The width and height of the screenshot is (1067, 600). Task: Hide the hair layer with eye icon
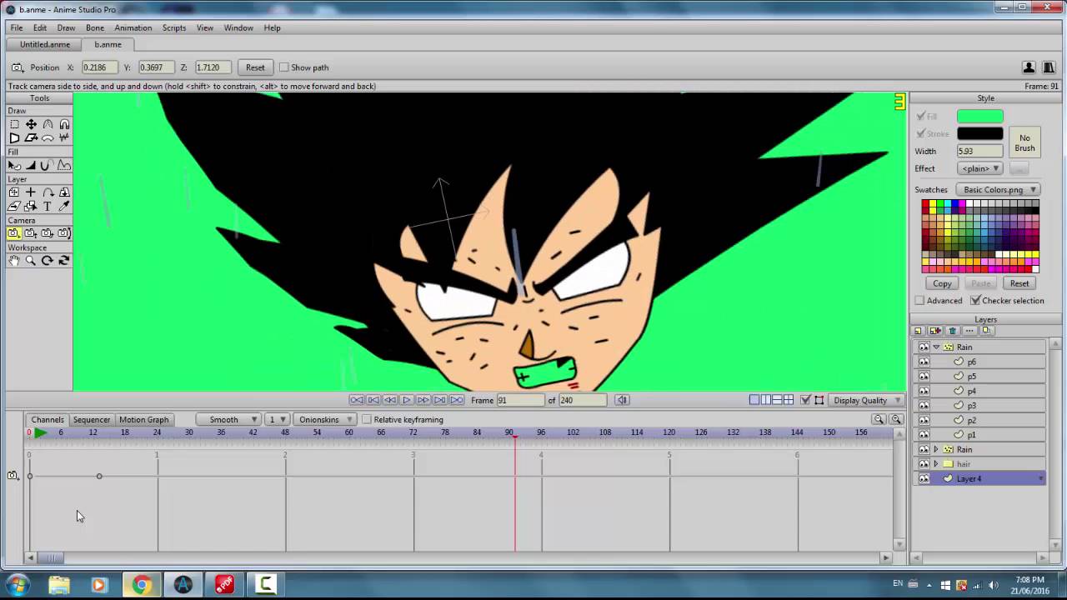coord(924,463)
